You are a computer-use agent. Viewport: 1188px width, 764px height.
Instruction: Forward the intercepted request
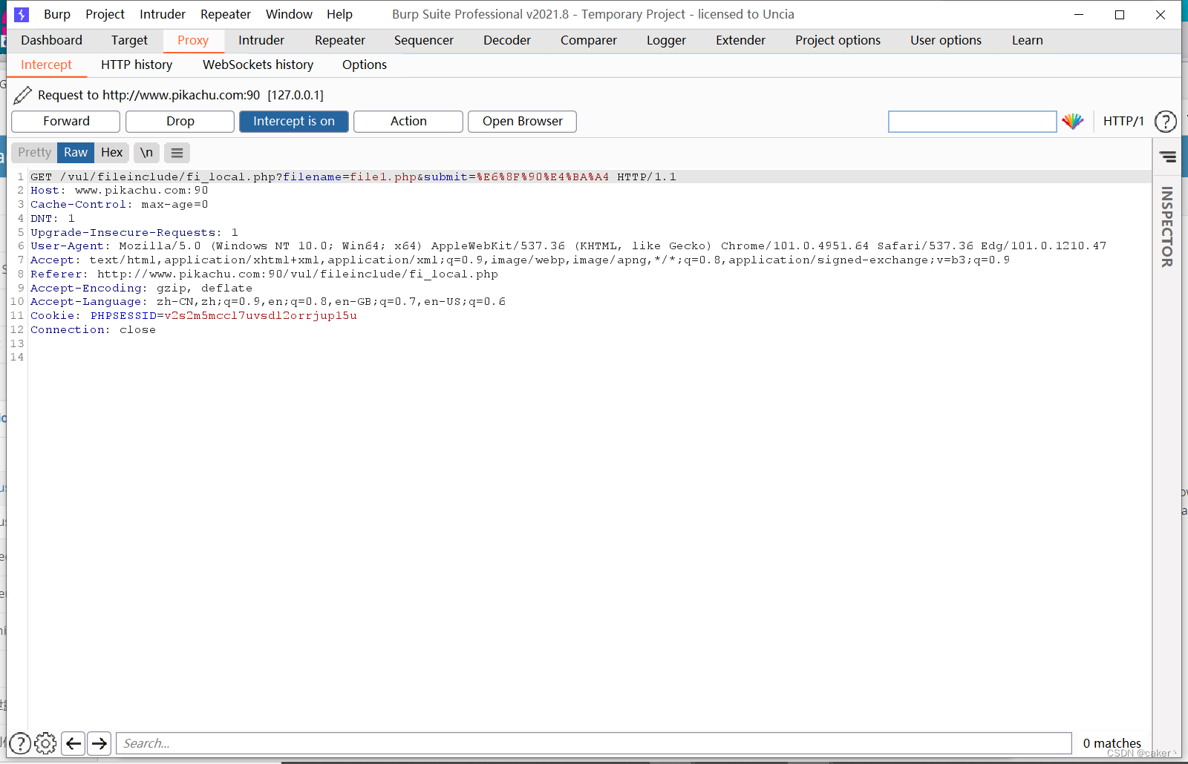(66, 121)
